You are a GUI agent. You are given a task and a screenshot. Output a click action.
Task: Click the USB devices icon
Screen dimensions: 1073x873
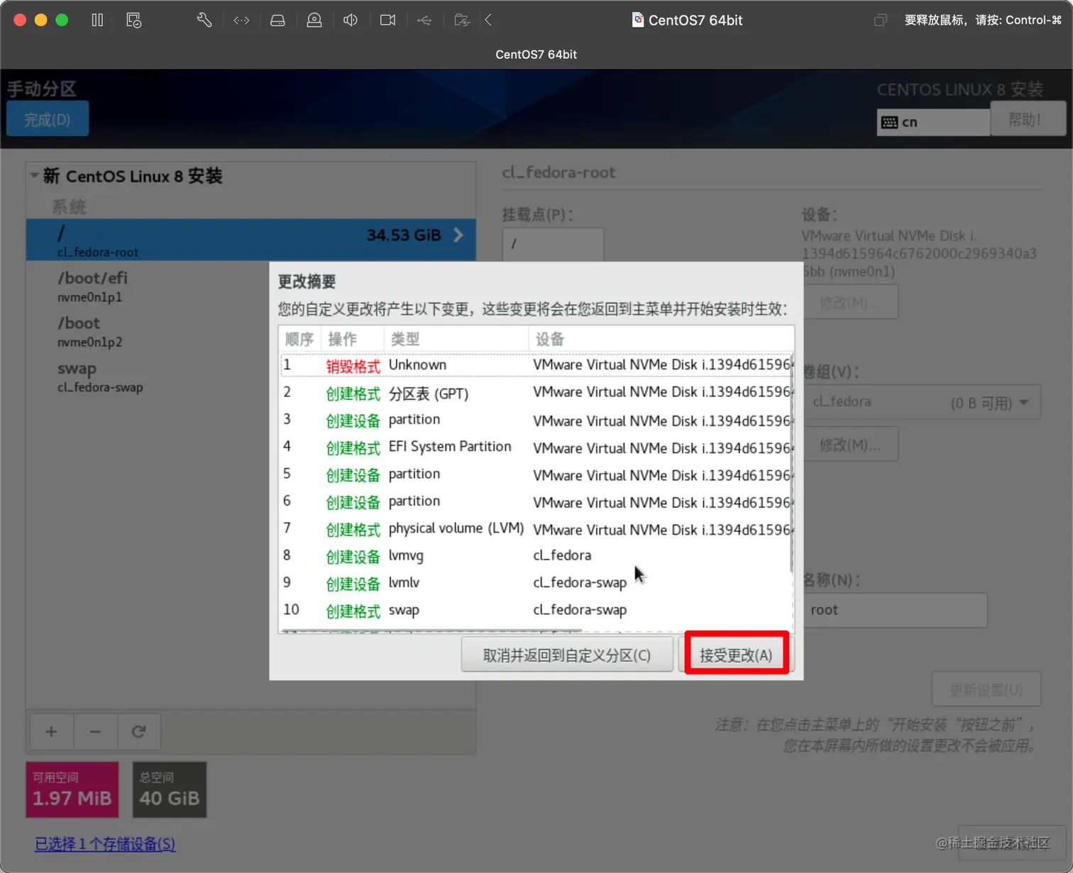click(x=424, y=20)
